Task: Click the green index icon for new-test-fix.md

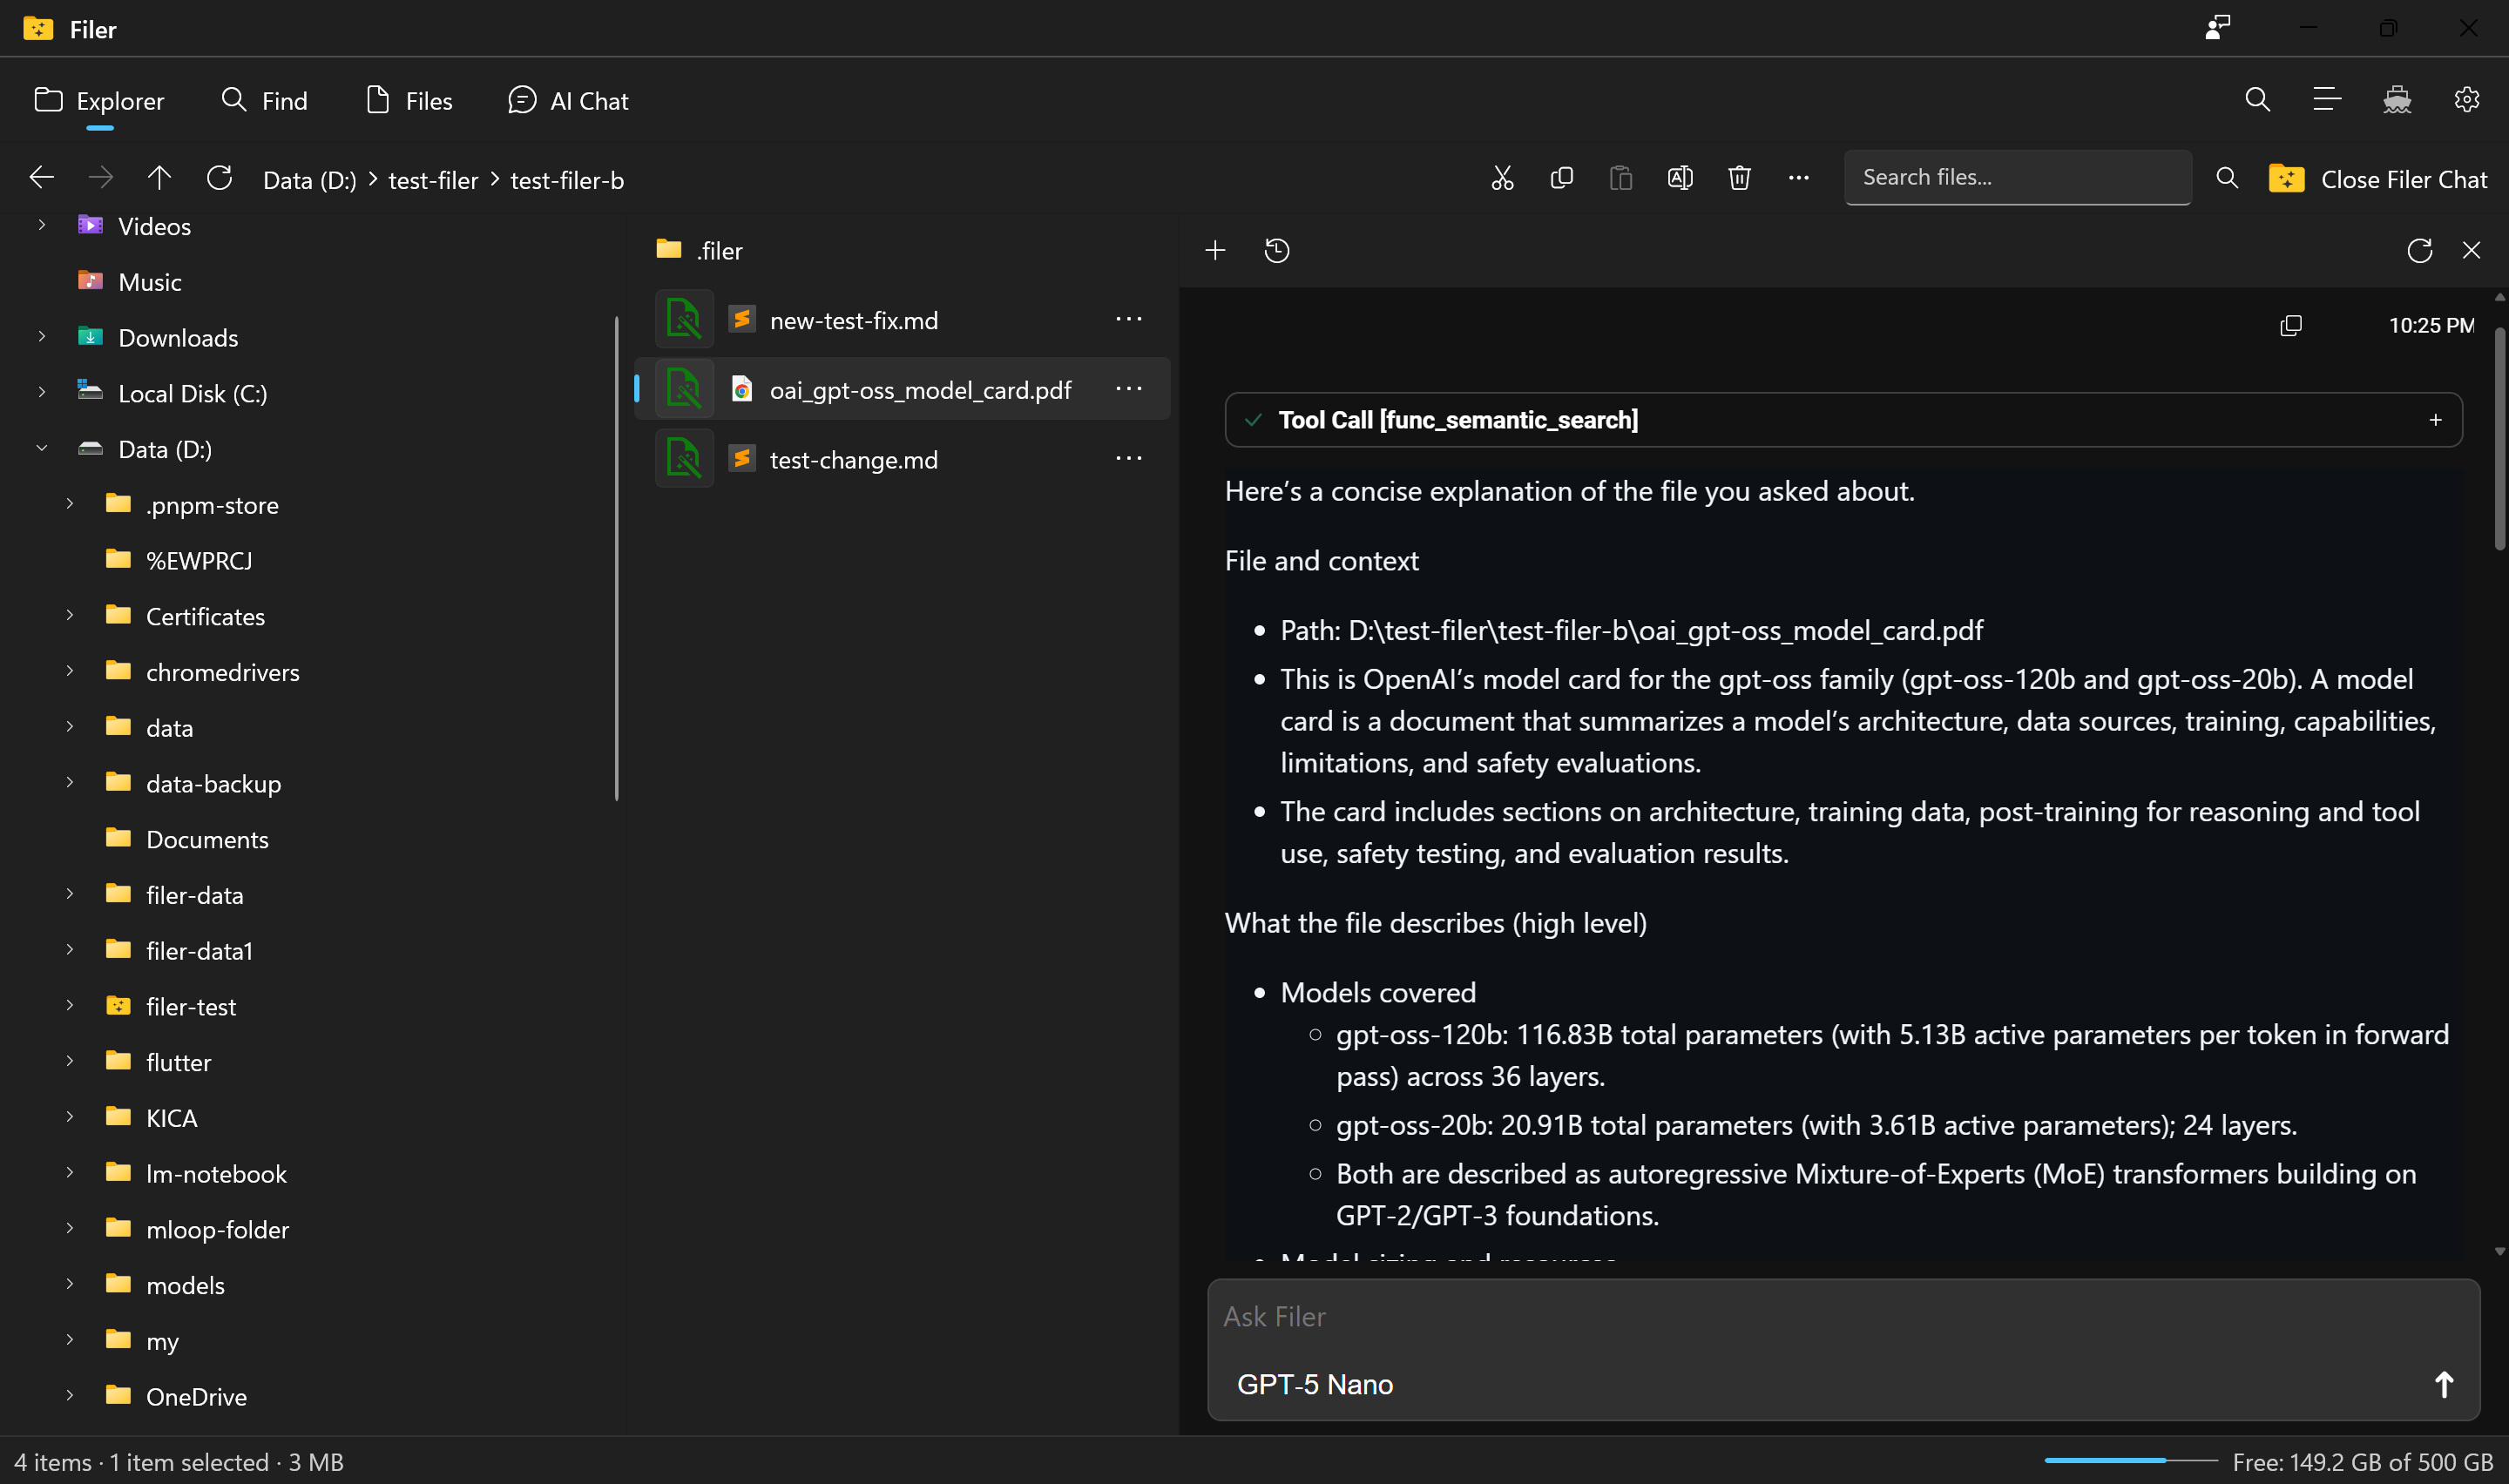Action: tap(684, 320)
